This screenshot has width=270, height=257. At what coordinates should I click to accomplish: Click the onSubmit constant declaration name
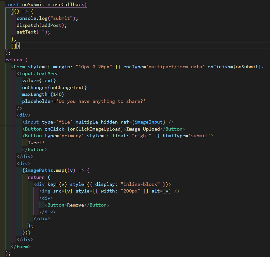click(x=33, y=4)
